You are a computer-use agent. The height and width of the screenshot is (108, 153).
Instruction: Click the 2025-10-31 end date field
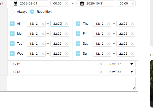pyautogui.click(x=98, y=3)
